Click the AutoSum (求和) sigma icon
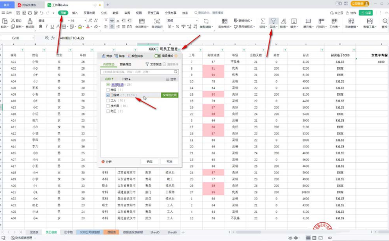Screen dimensions: 389x241 point(263,21)
